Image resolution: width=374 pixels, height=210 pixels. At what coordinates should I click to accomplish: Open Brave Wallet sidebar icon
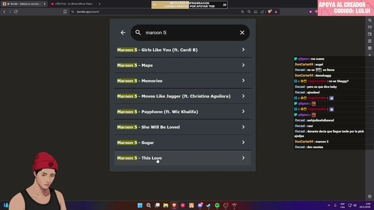370,34
